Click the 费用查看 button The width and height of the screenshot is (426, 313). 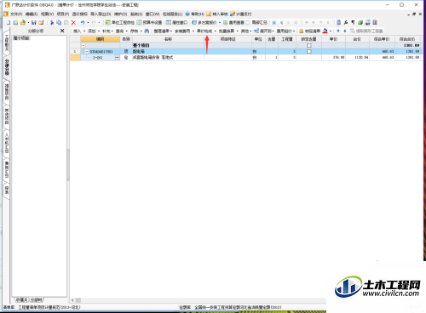coord(233,22)
